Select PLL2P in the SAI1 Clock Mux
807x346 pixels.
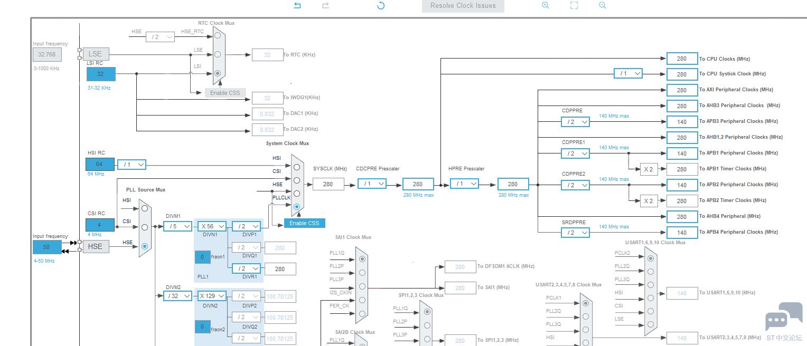[362, 273]
